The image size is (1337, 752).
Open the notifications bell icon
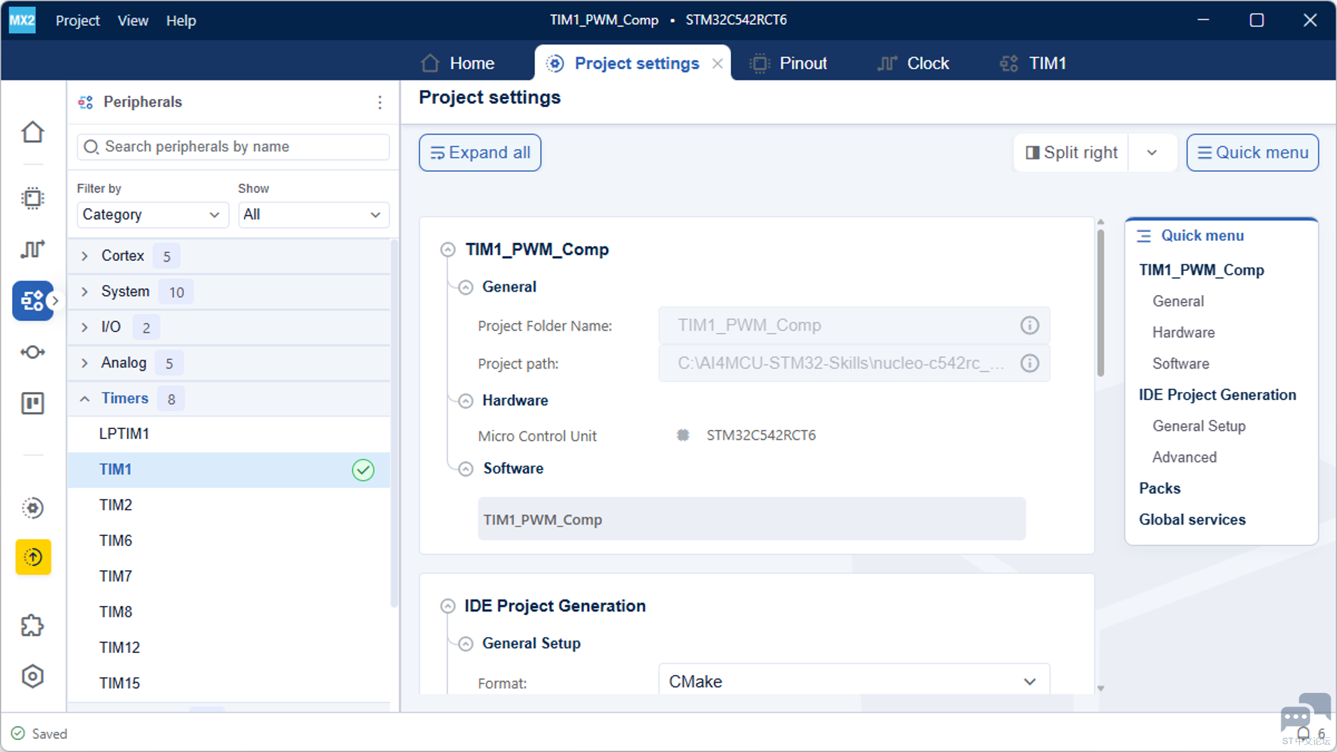tap(1303, 733)
